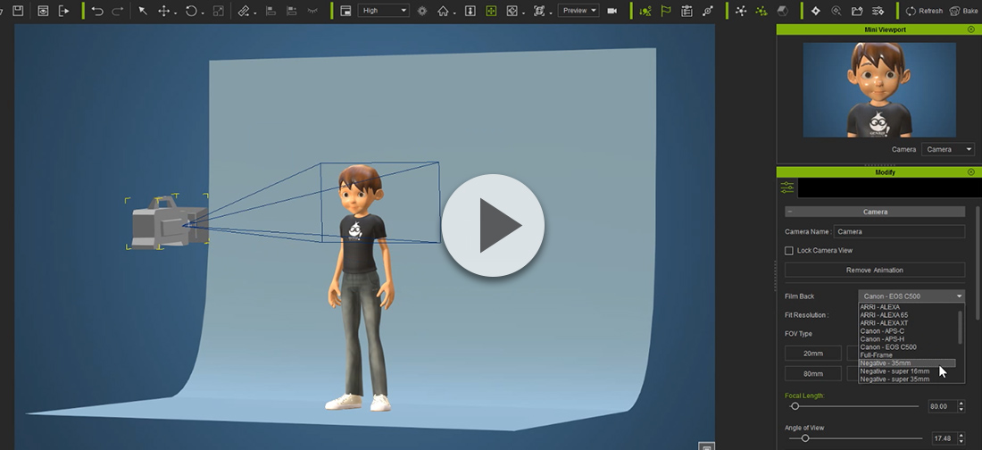Open Mini Viewport Camera selector dropdown

coord(947,150)
